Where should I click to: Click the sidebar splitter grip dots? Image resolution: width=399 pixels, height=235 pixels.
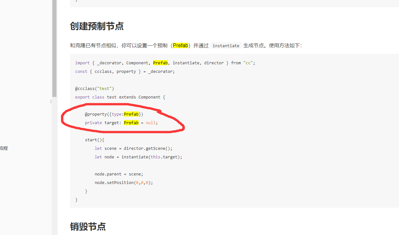pos(51,102)
